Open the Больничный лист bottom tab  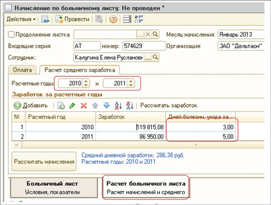tap(52, 188)
